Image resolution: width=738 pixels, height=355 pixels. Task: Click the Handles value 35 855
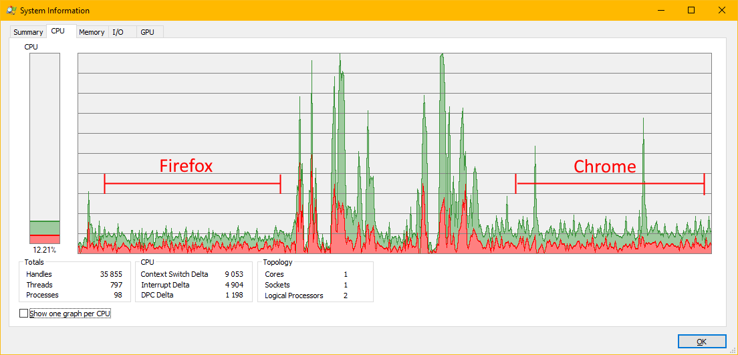tap(111, 274)
